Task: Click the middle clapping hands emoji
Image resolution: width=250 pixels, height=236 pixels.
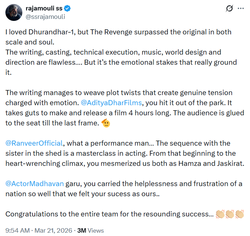Action: 230,214
